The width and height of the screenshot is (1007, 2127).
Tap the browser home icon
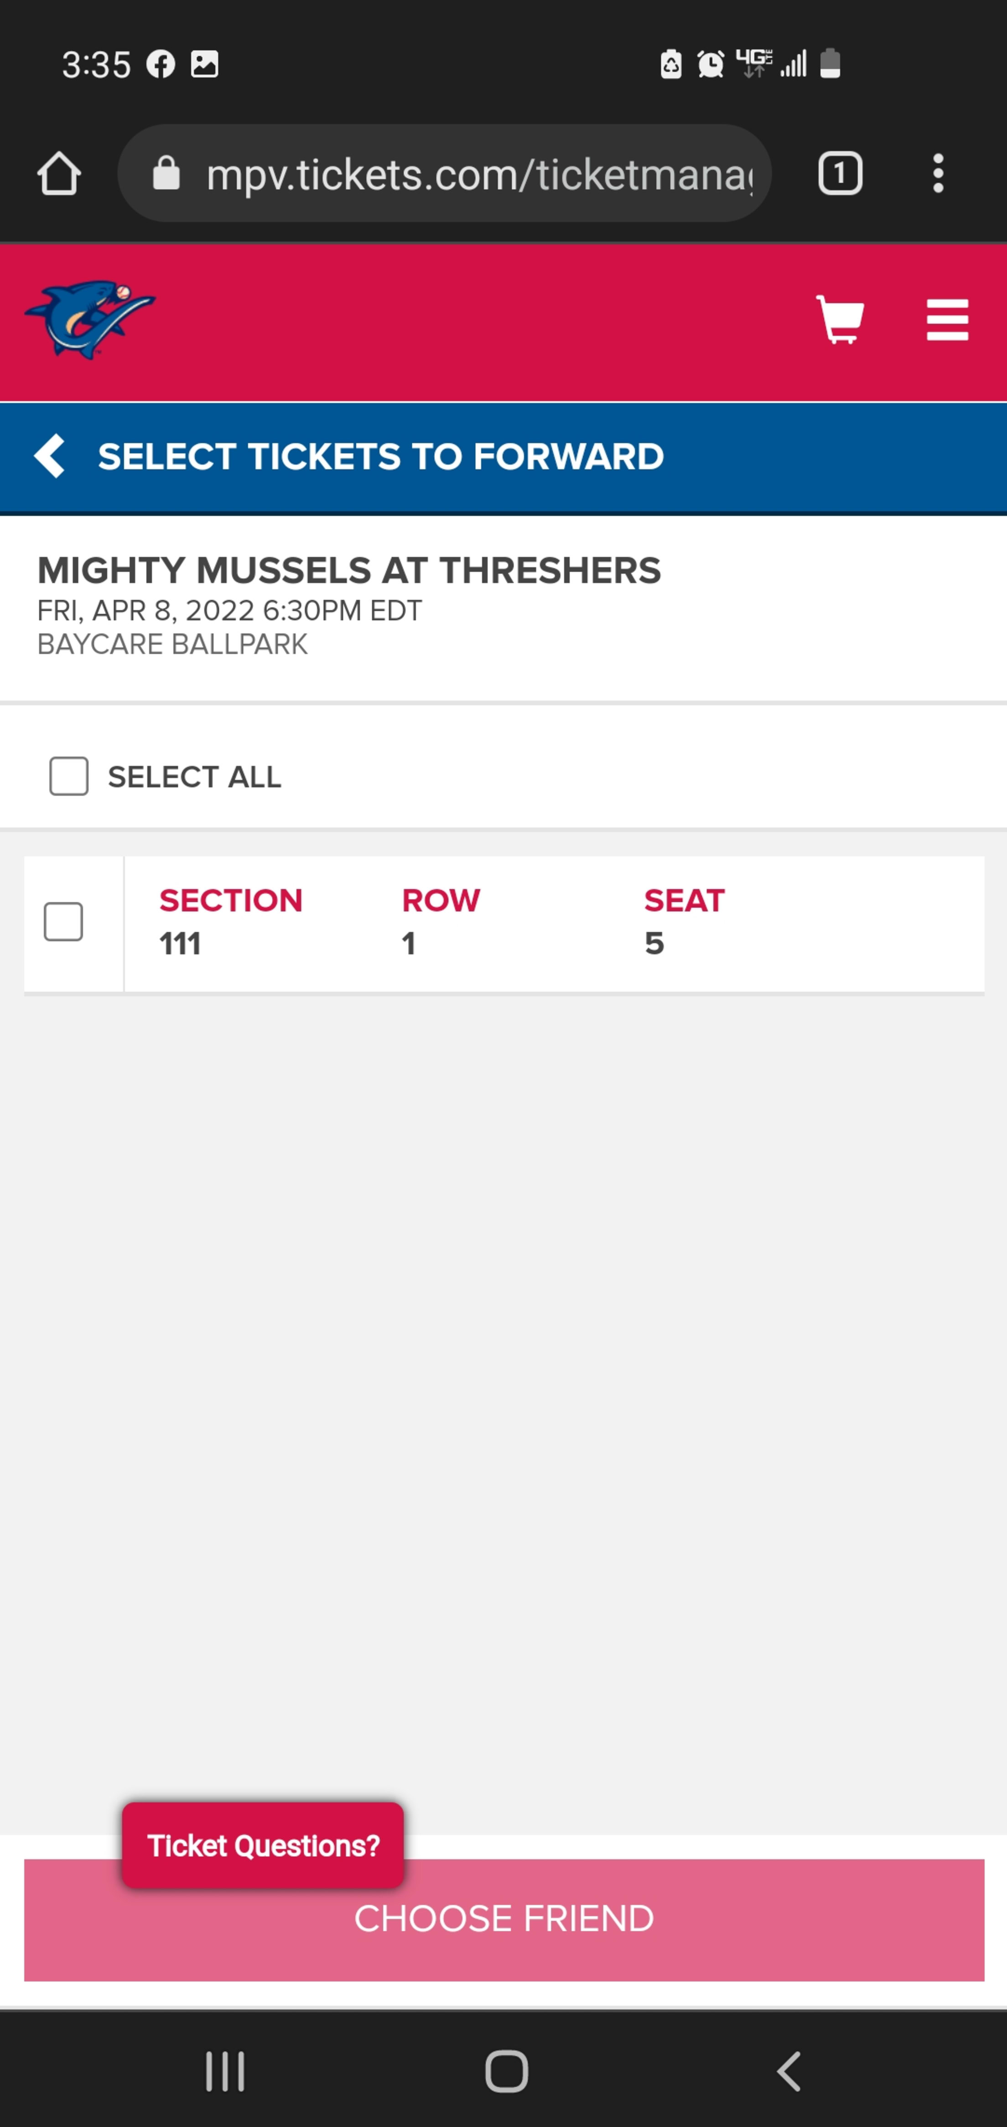coord(58,173)
